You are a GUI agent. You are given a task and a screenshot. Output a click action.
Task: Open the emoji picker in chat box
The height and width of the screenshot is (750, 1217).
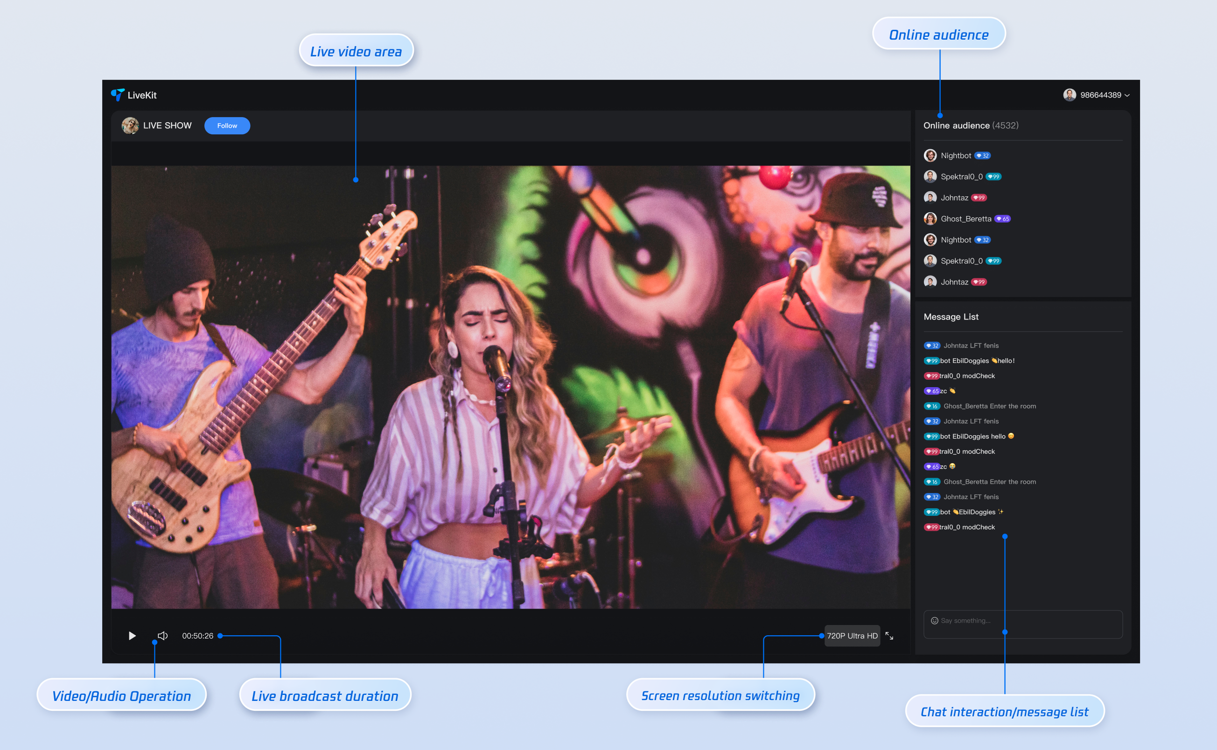[x=934, y=620]
